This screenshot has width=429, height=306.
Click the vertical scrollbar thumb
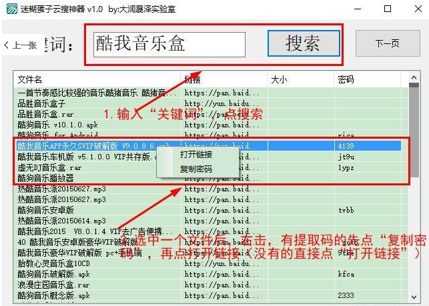point(414,130)
